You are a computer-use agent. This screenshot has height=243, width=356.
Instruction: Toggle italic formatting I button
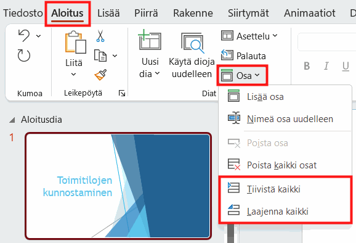pos(326,66)
